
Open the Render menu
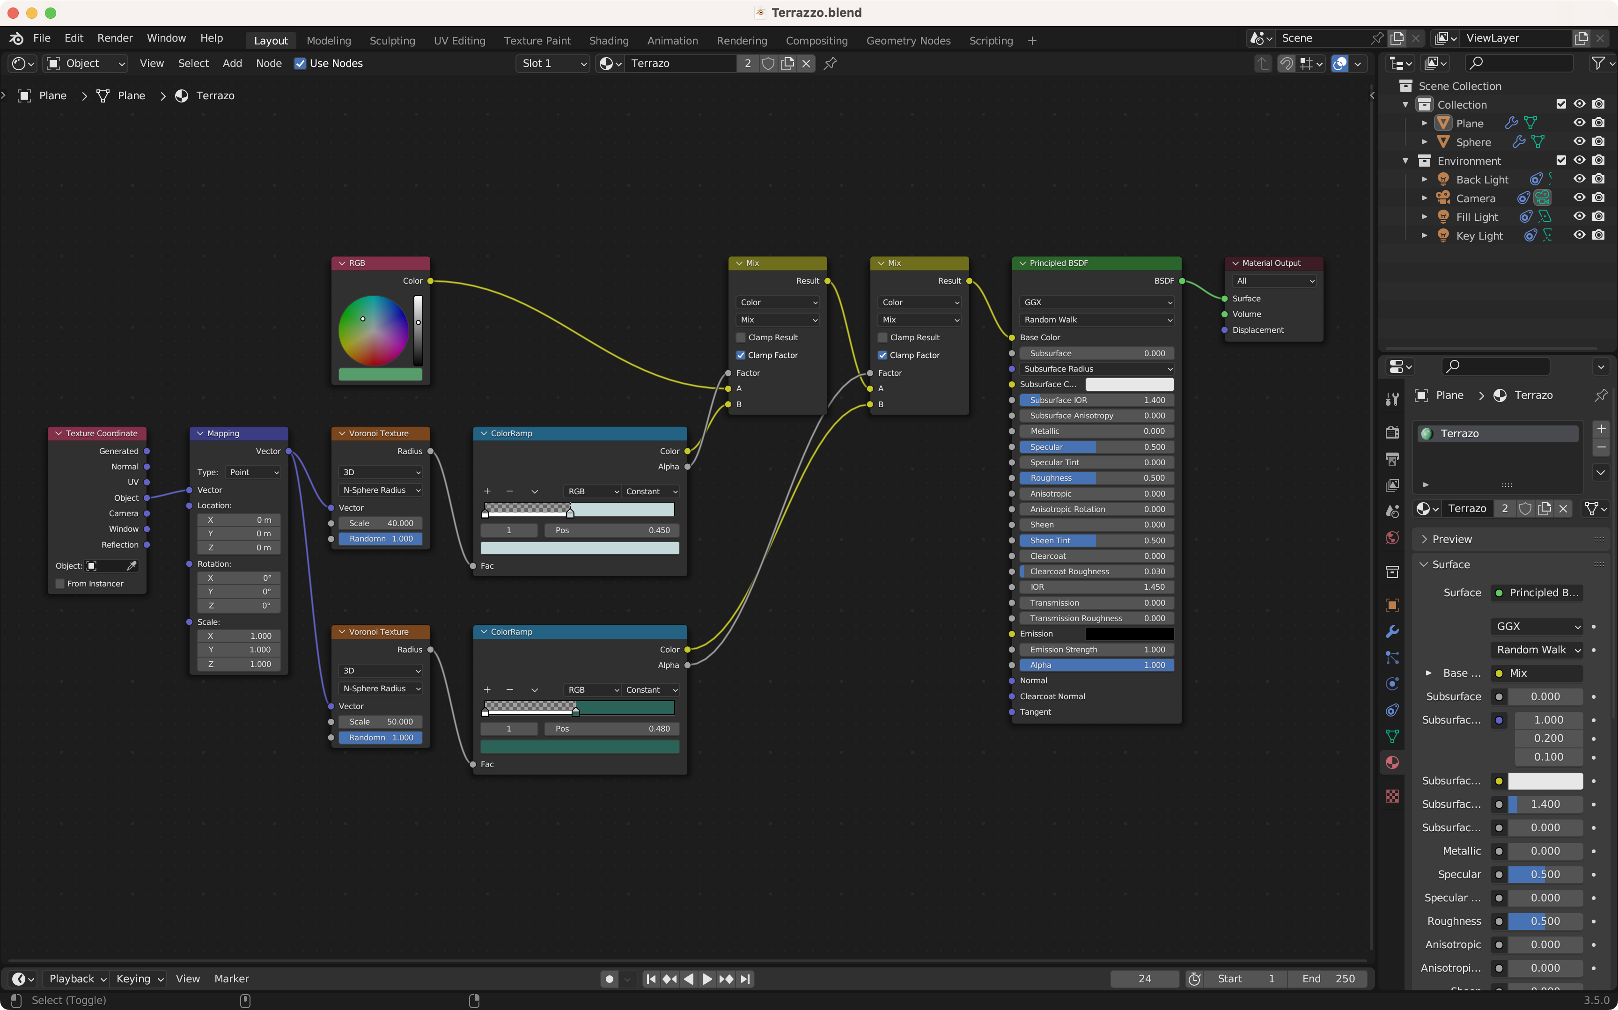115,38
